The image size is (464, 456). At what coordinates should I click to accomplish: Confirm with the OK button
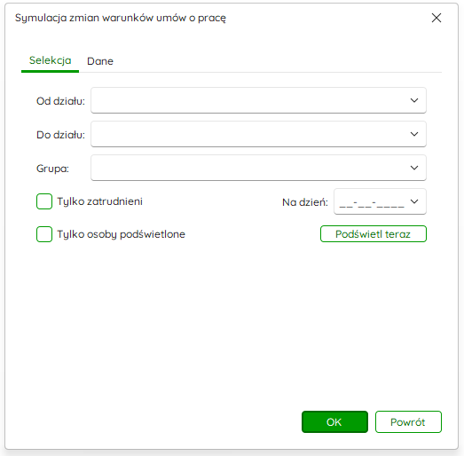(334, 422)
